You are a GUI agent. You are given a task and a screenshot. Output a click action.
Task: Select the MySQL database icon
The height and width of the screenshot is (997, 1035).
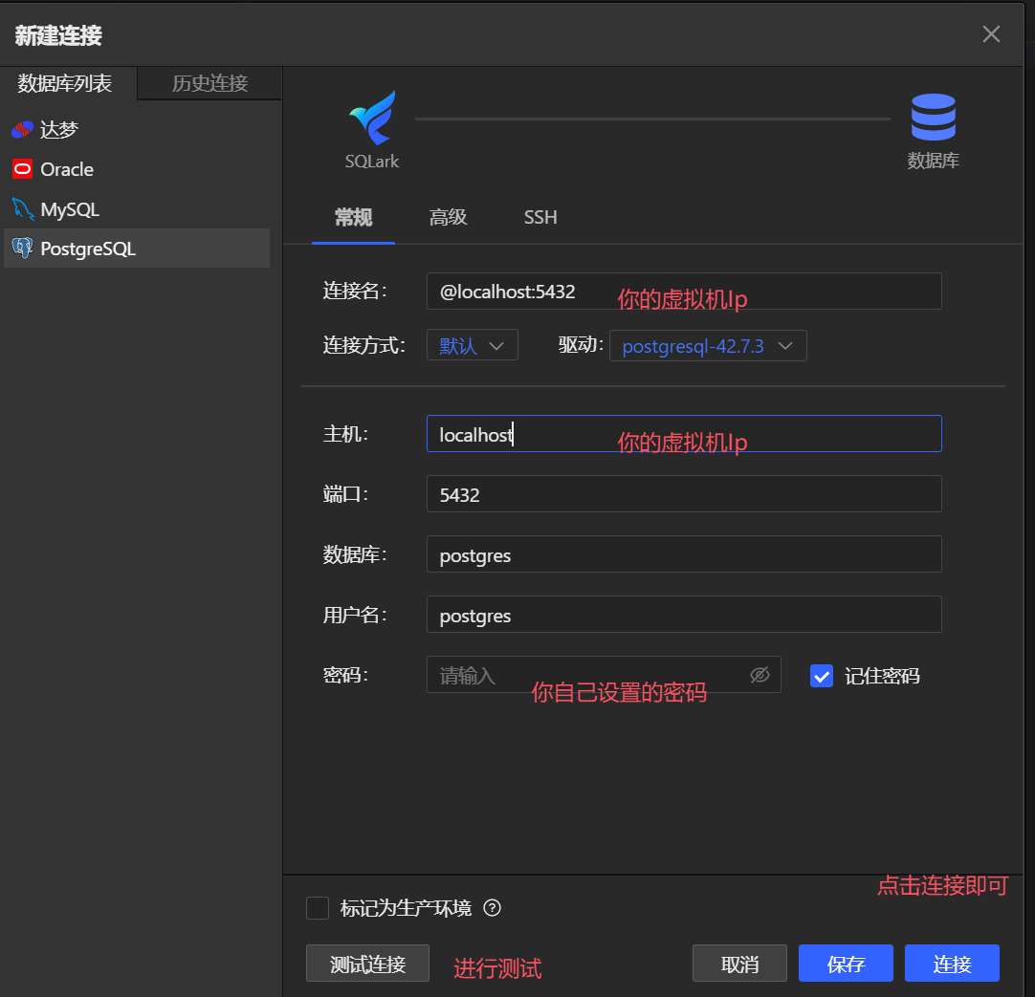(x=21, y=208)
